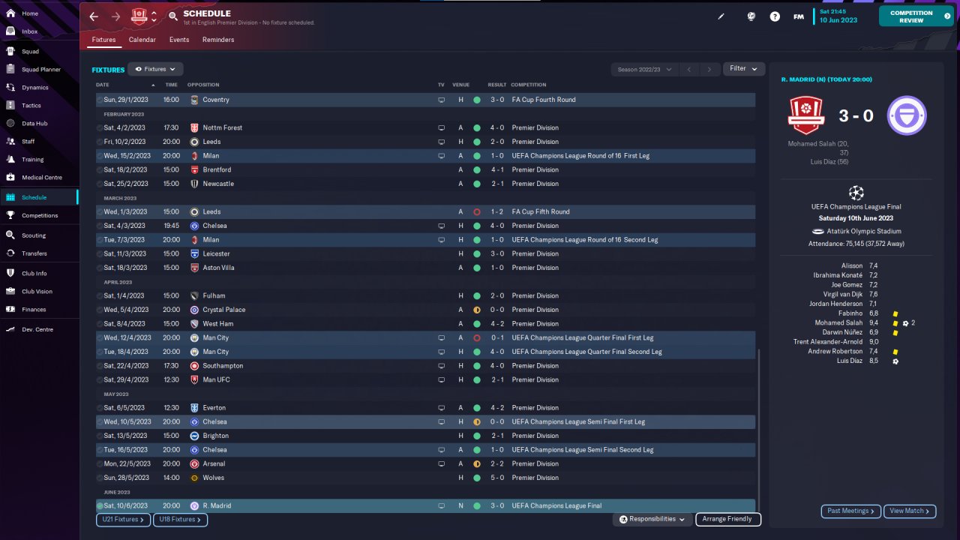
Task: Open Mohamed Salah's name in match ratings
Action: pos(838,322)
